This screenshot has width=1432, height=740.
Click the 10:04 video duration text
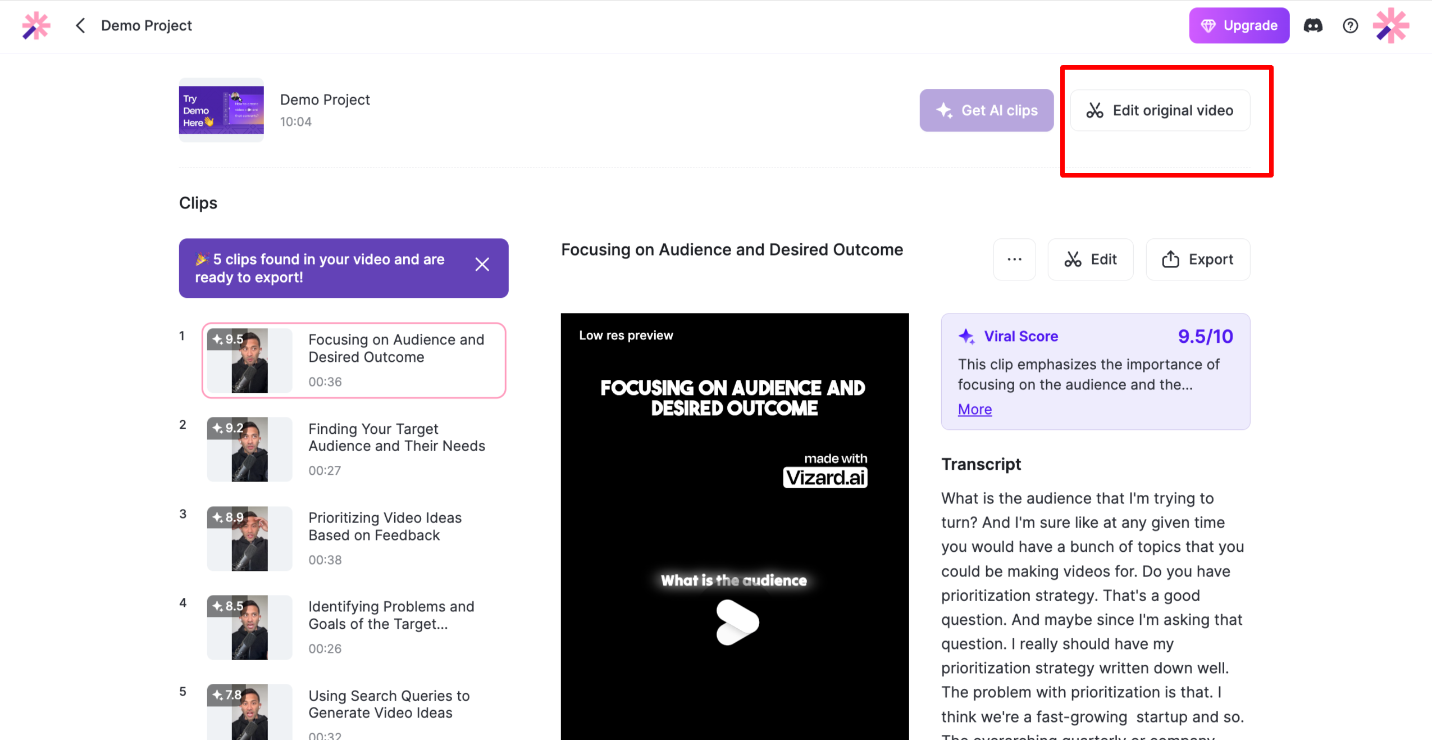[x=295, y=121]
